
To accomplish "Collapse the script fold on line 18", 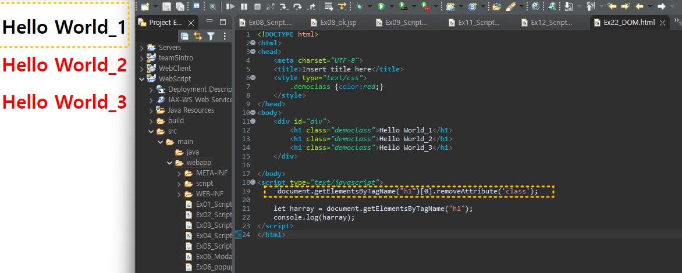I will (x=253, y=182).
